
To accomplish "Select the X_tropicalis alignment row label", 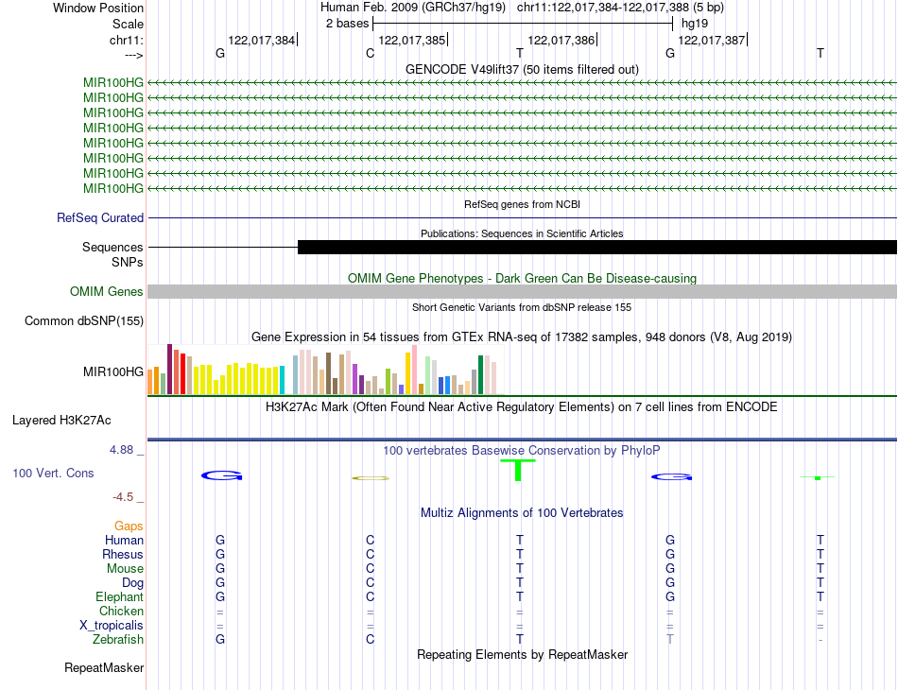I will (112, 626).
